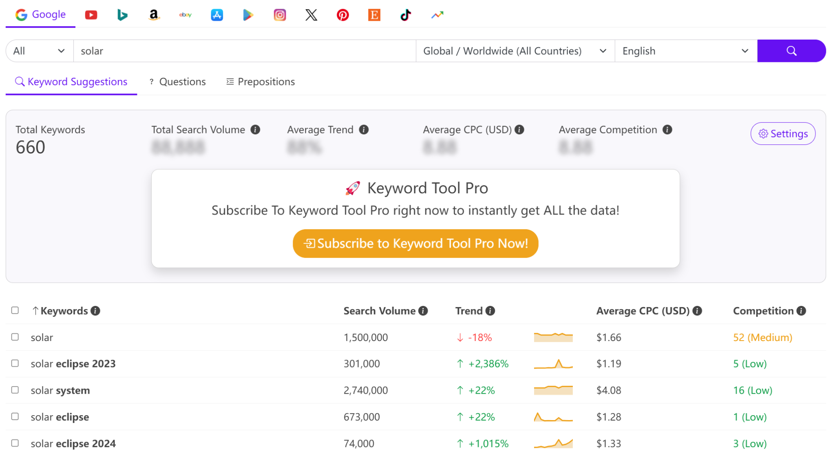The width and height of the screenshot is (835, 454).
Task: Switch to the Bing keyword source
Action: tap(122, 15)
